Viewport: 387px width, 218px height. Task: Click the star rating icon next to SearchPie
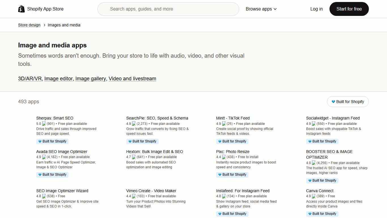134,123
